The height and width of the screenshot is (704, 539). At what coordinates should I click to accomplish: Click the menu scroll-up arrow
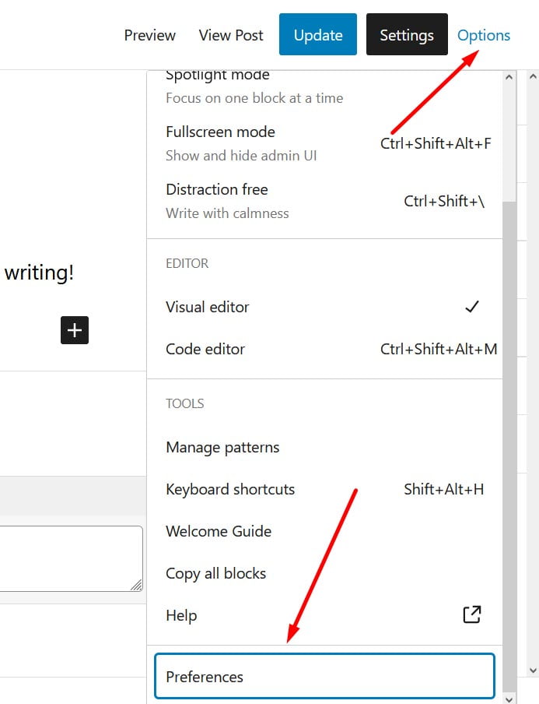[x=509, y=77]
